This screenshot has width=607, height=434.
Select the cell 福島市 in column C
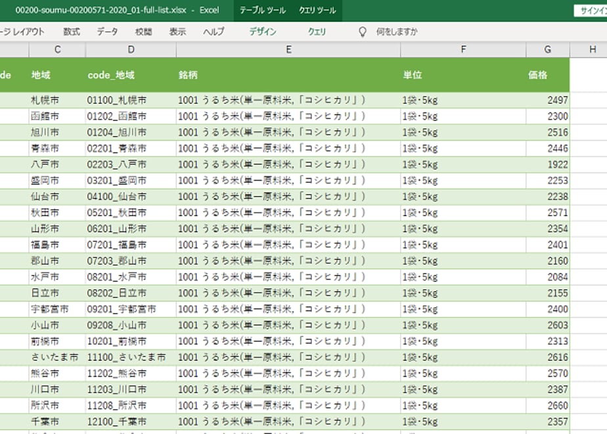pyautogui.click(x=57, y=245)
